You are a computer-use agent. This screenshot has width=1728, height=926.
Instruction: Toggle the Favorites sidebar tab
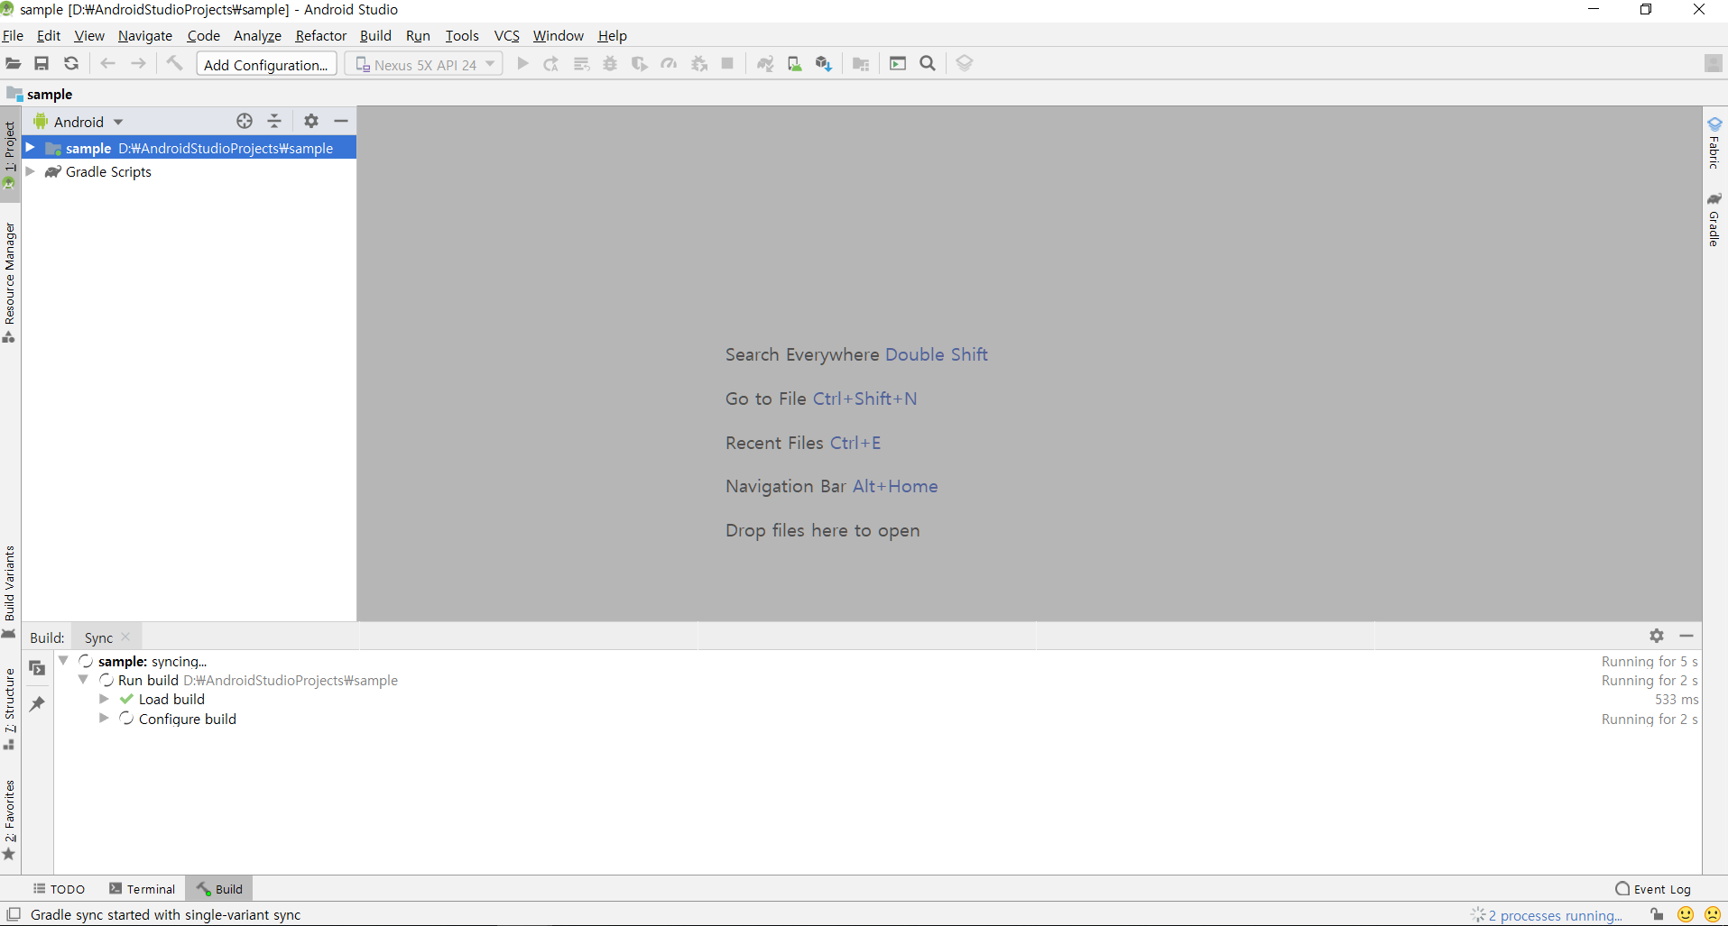10,820
